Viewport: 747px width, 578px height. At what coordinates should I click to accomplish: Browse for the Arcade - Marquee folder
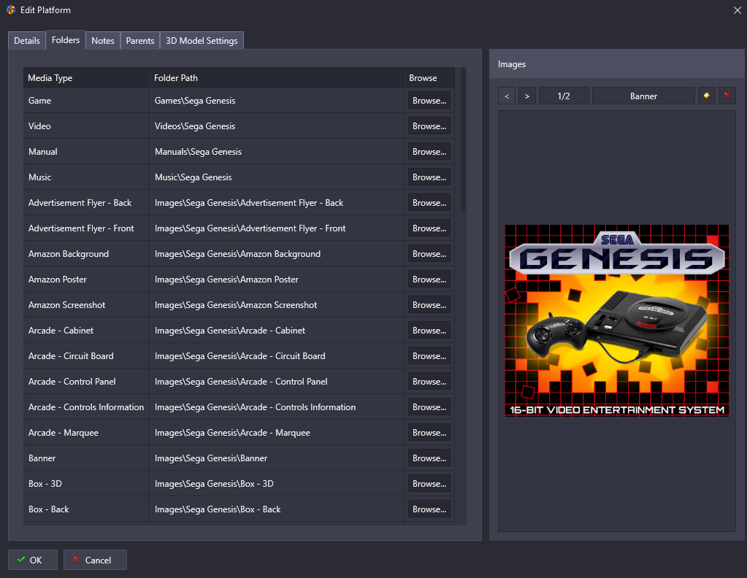click(x=429, y=433)
